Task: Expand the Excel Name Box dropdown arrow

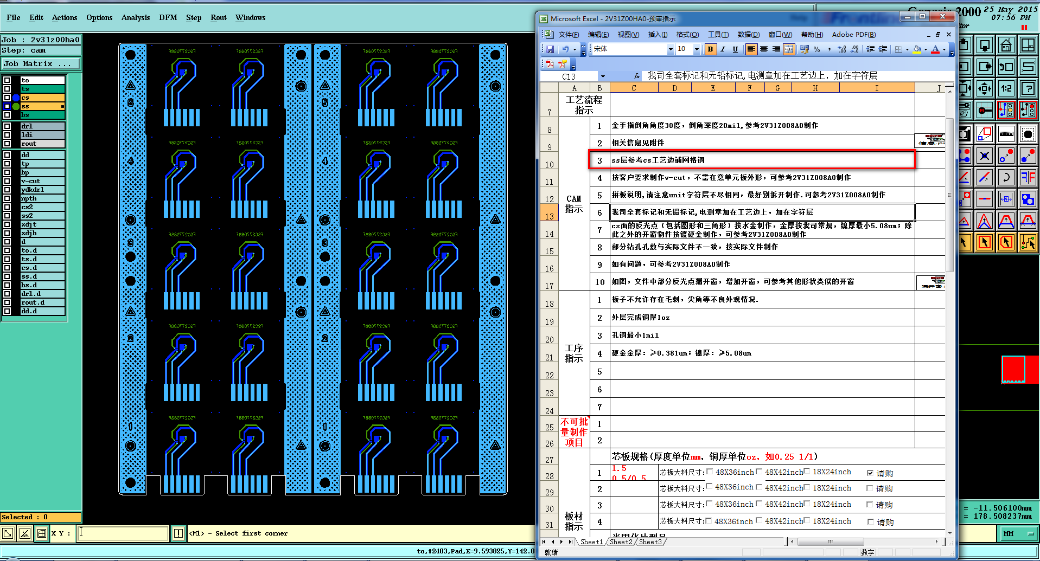Action: pyautogui.click(x=603, y=76)
